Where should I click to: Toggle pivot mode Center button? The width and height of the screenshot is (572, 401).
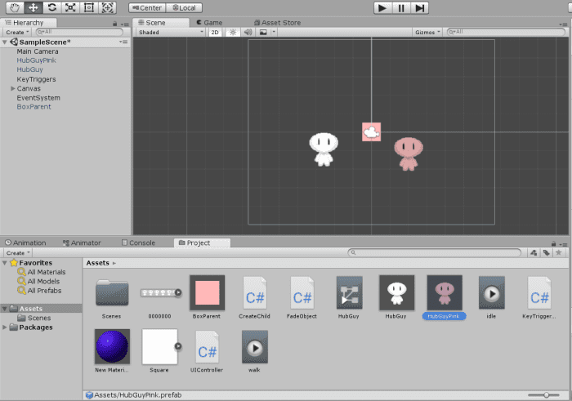pyautogui.click(x=146, y=8)
